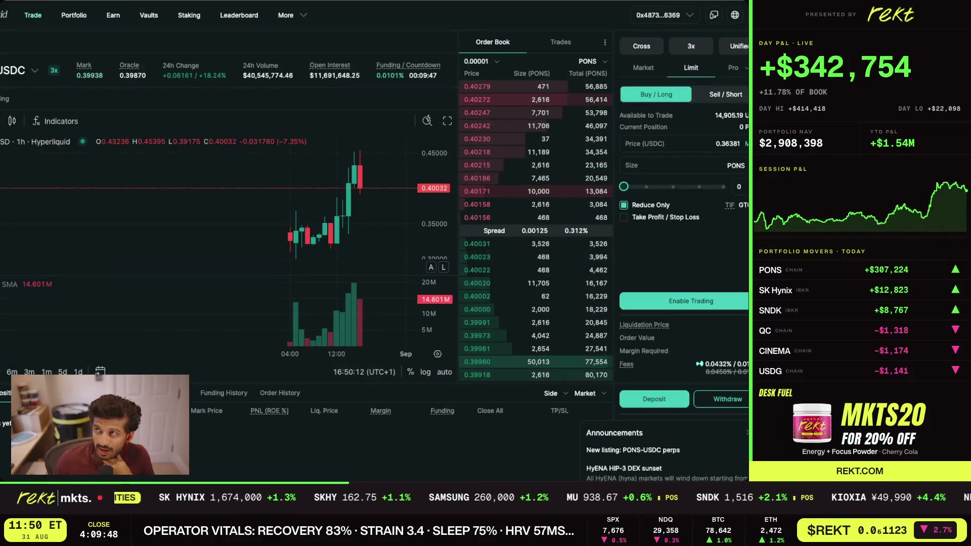The height and width of the screenshot is (546, 971).
Task: Click the 3x leverage badge beside pair
Action: tap(54, 70)
